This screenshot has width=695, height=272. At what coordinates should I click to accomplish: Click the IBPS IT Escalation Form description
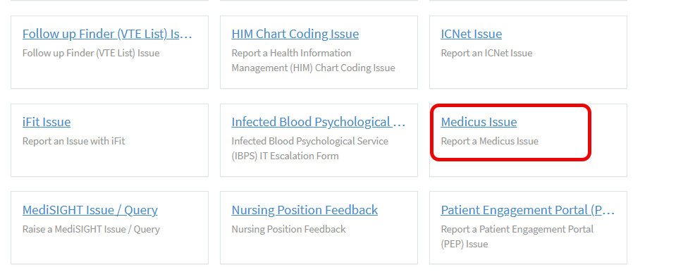[310, 149]
